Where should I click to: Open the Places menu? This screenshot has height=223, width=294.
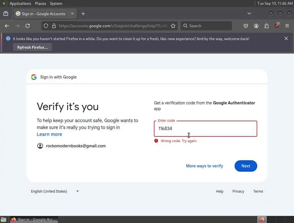40,3
